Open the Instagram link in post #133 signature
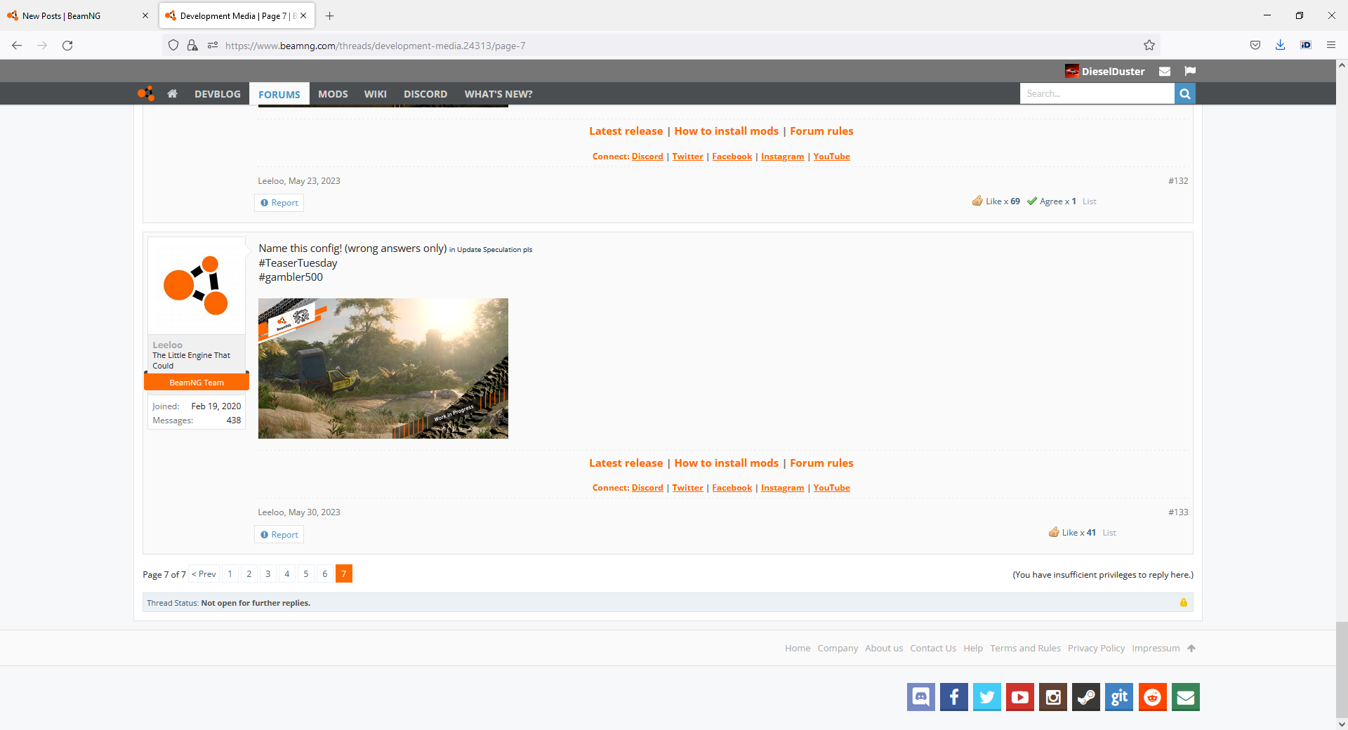 coord(782,488)
